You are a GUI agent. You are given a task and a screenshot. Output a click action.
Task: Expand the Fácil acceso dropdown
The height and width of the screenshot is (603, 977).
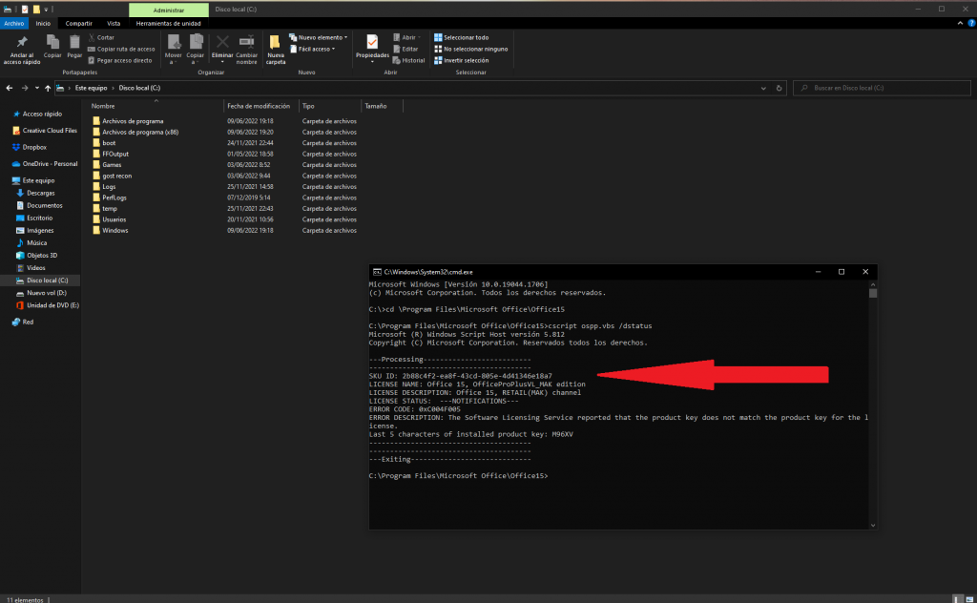316,49
